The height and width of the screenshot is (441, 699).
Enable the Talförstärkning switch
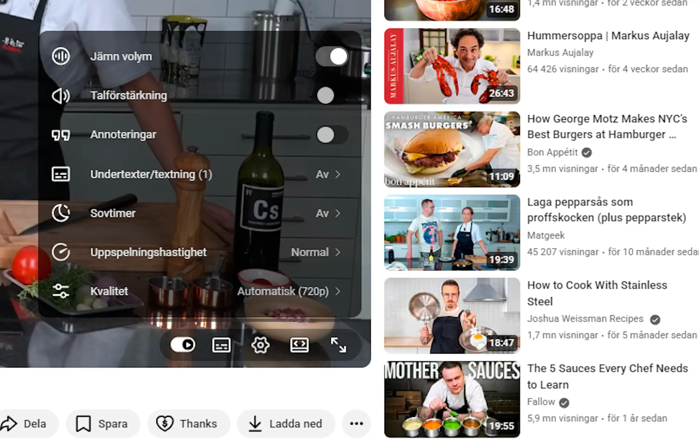pyautogui.click(x=332, y=96)
